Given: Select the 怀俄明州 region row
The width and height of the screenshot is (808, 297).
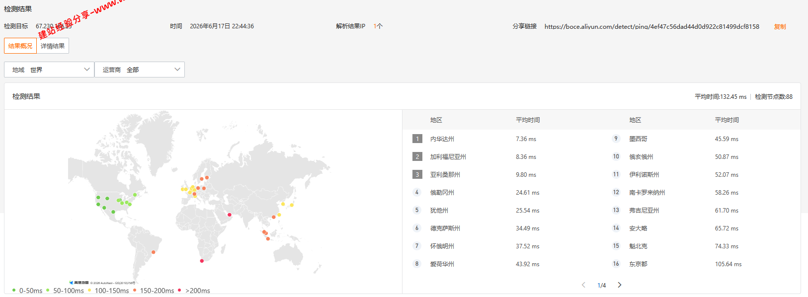Looking at the screenshot, I should [x=502, y=246].
